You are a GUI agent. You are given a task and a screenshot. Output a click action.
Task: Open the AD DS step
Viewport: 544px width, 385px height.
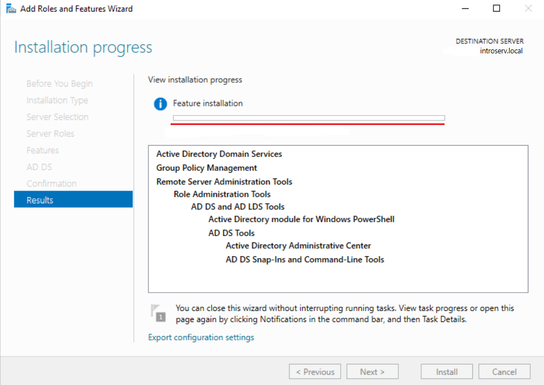coord(39,167)
